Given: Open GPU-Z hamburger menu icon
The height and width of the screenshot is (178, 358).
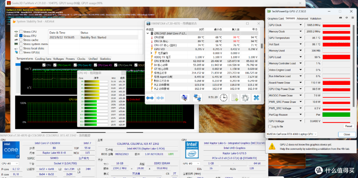Looking at the screenshot, I should [352, 18].
